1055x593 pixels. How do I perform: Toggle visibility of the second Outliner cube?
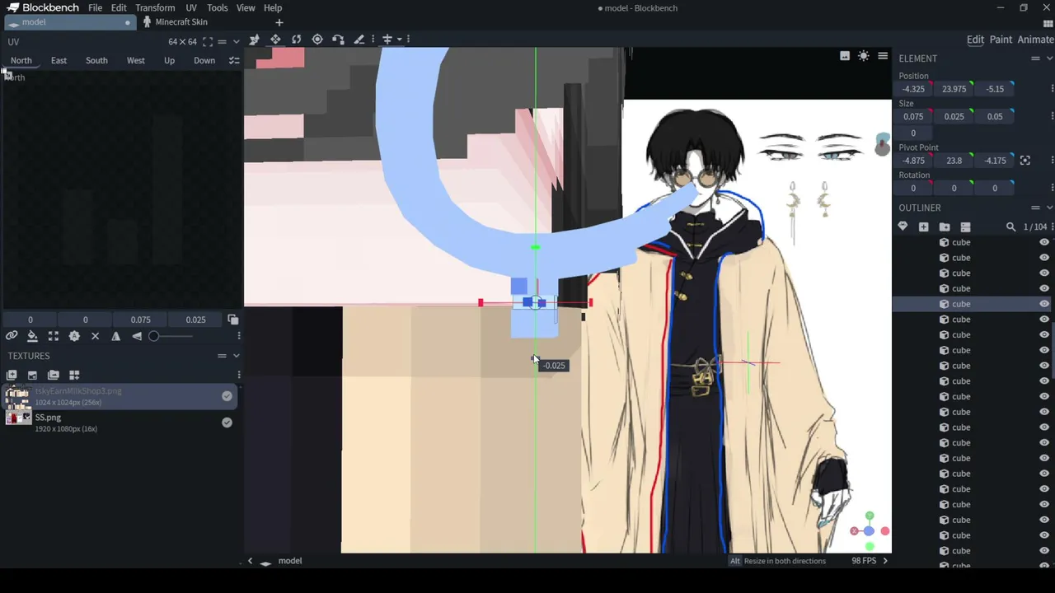(1044, 258)
